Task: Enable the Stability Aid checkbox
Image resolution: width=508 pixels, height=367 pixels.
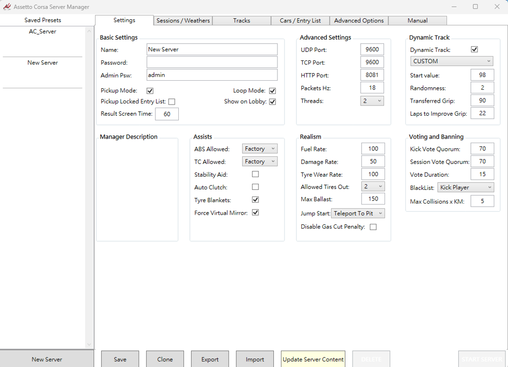Action: [x=256, y=174]
